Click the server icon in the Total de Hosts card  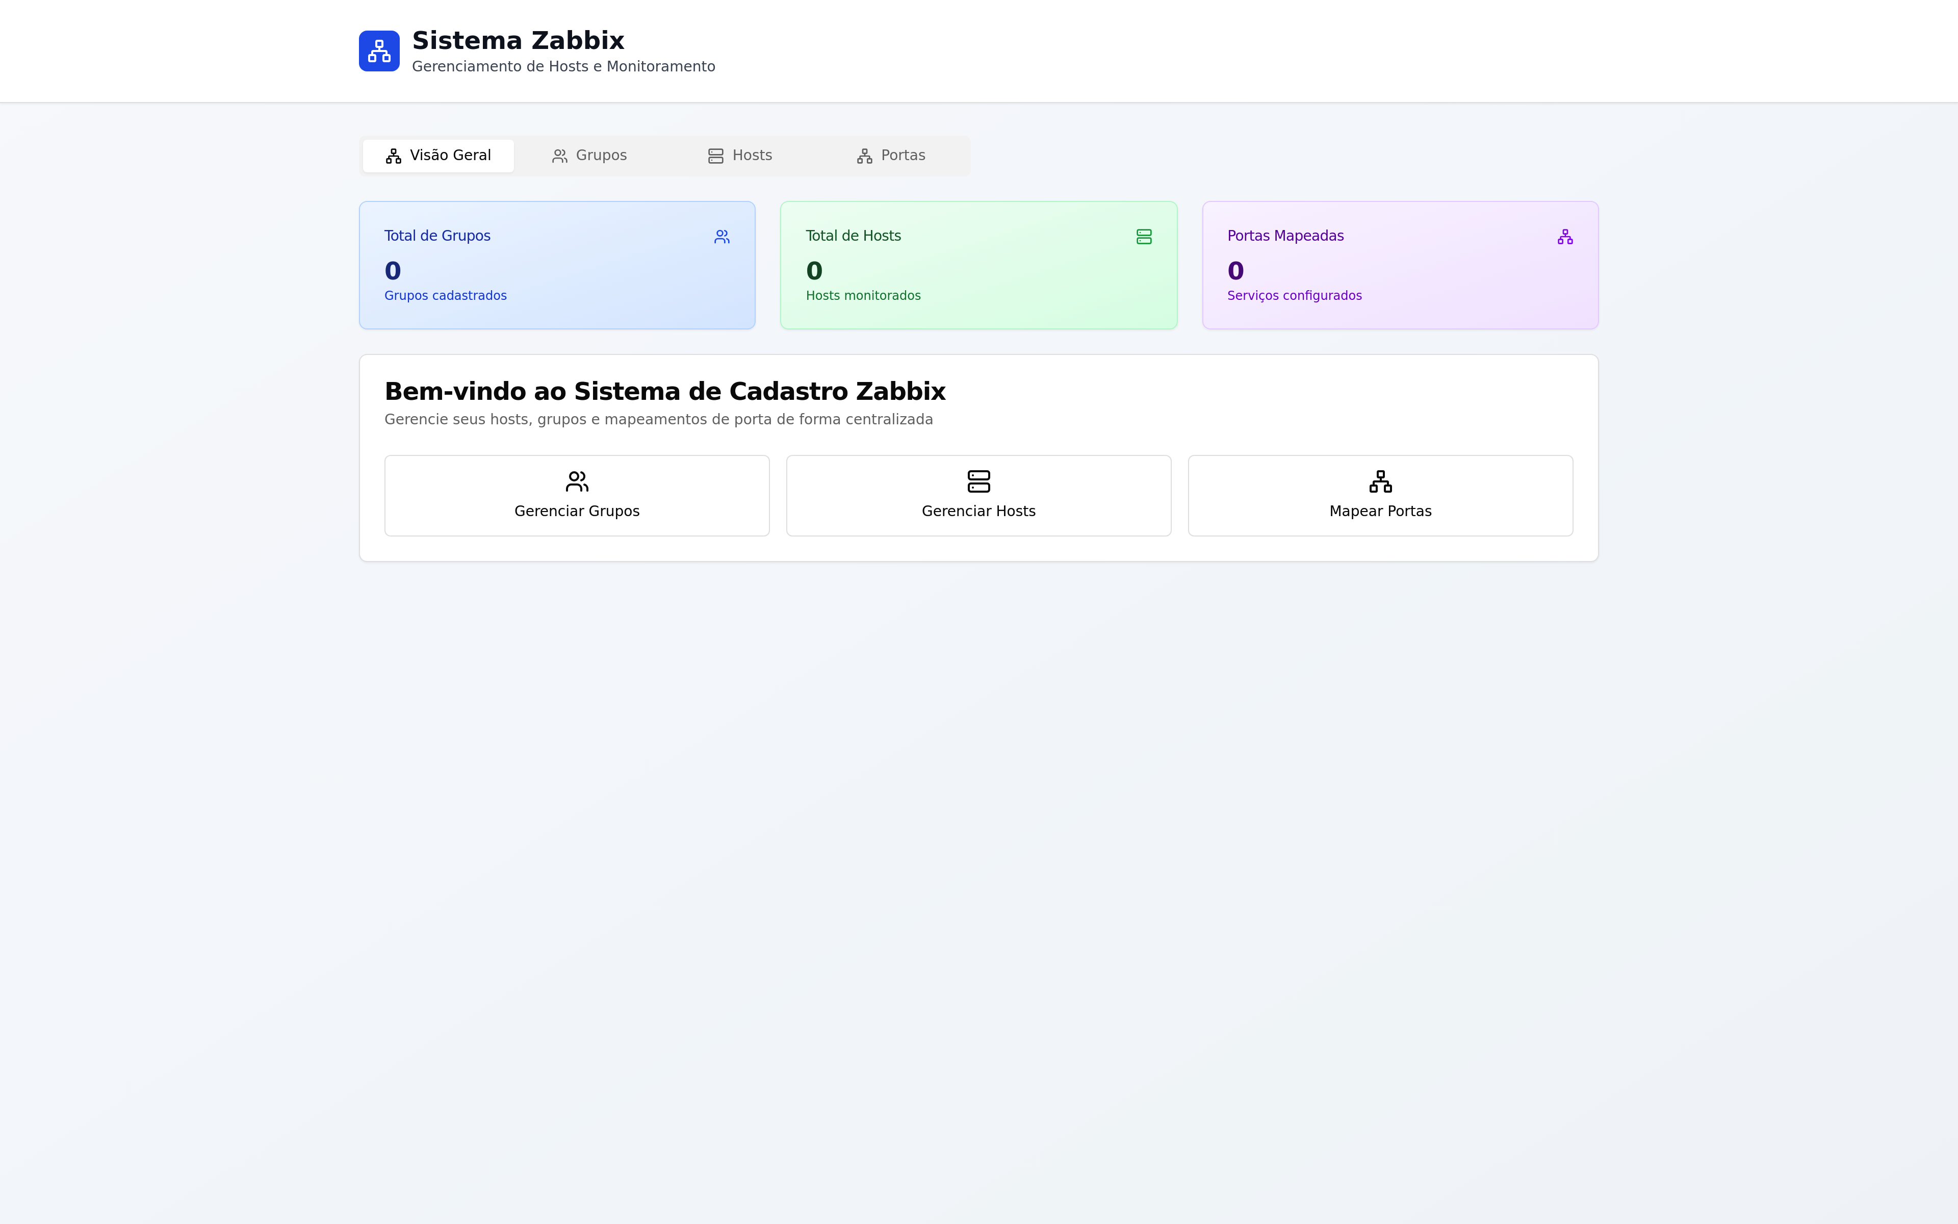(x=1143, y=236)
